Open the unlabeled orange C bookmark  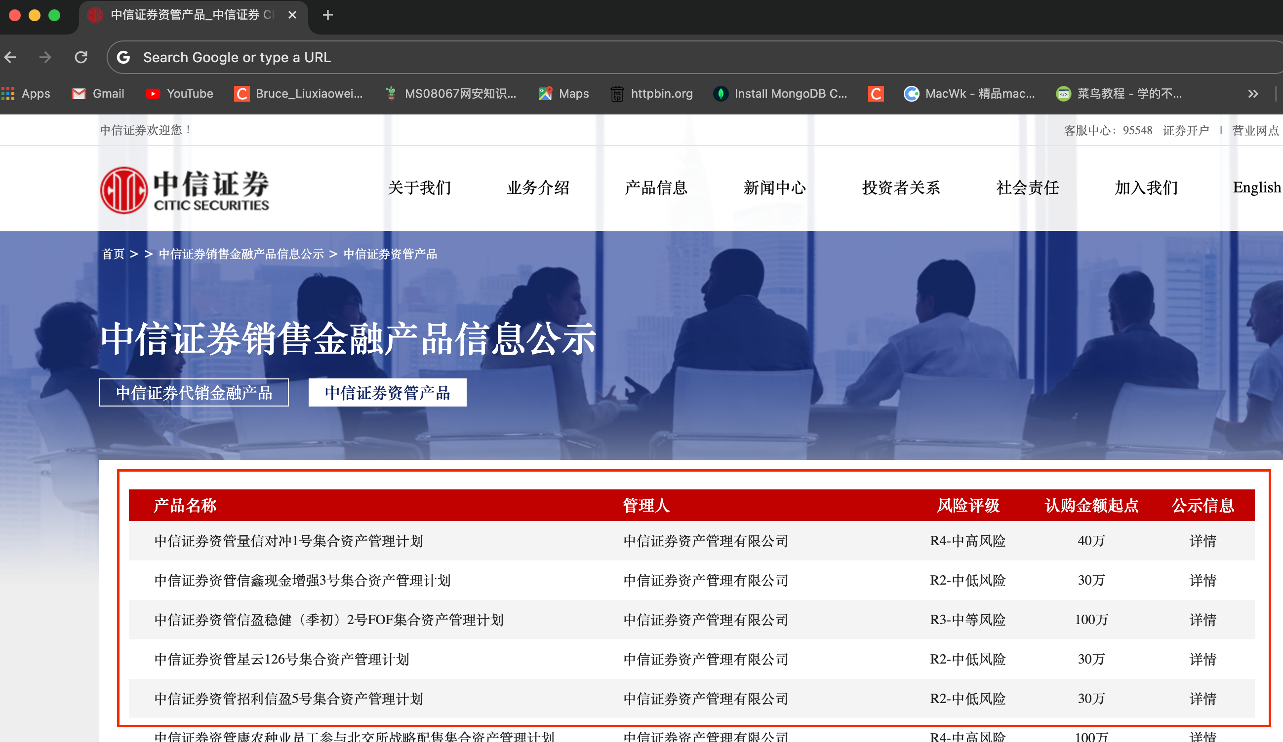coord(876,94)
